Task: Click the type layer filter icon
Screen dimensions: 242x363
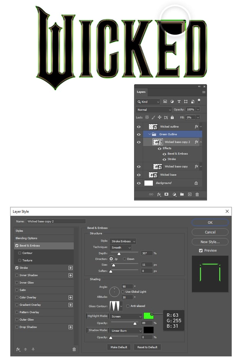Action: tap(179, 102)
